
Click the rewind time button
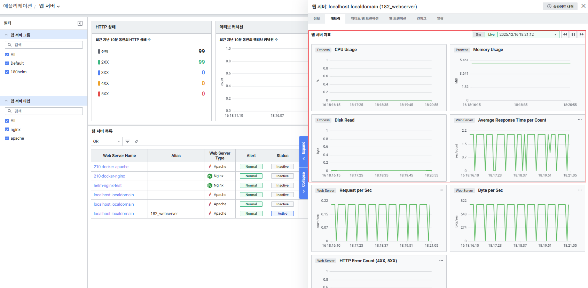point(565,34)
